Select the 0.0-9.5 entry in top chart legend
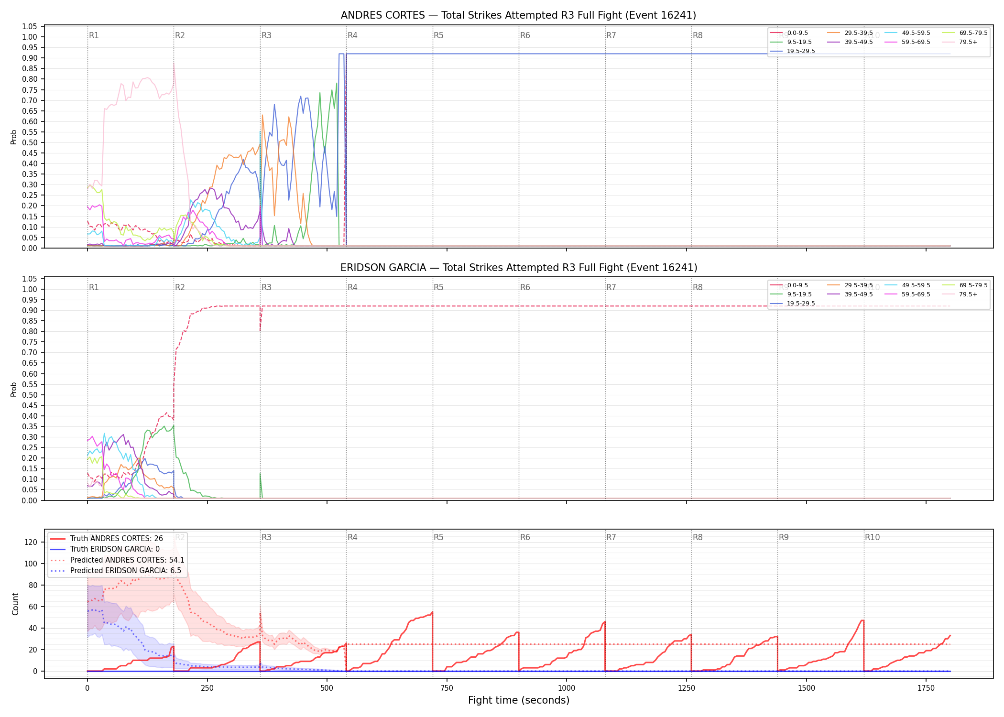Screen dimensions: 1004x717 pos(789,33)
